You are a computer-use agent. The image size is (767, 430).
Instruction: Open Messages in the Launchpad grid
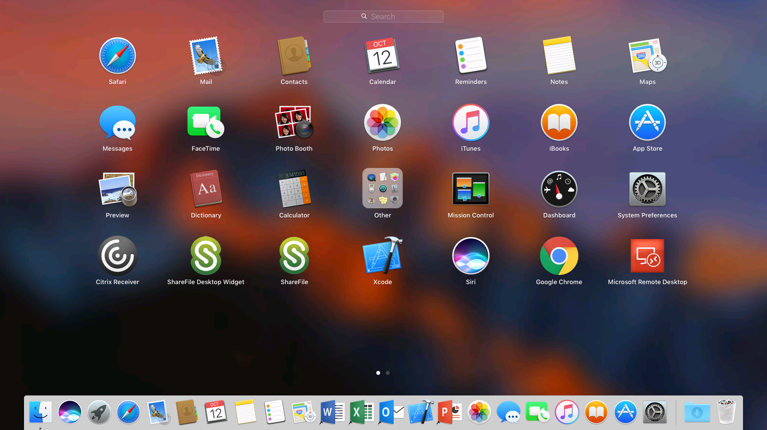118,122
